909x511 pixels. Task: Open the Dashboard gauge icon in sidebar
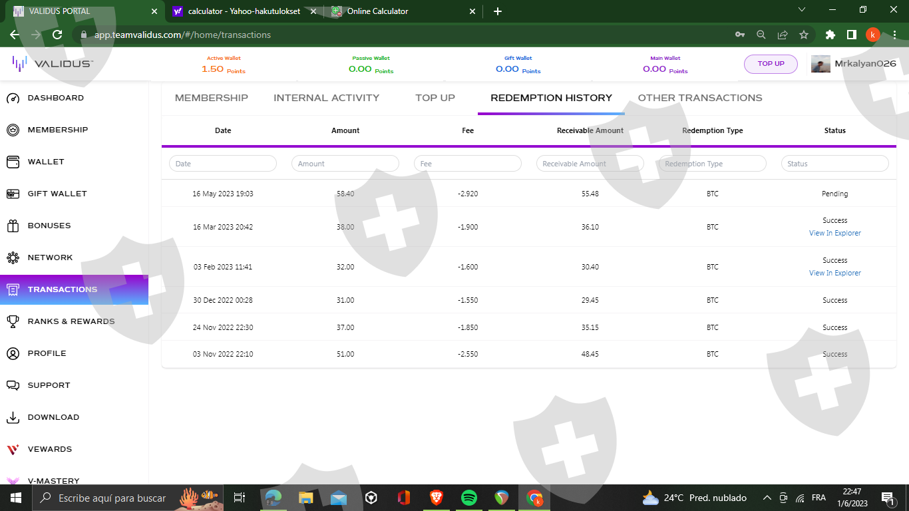coord(13,98)
